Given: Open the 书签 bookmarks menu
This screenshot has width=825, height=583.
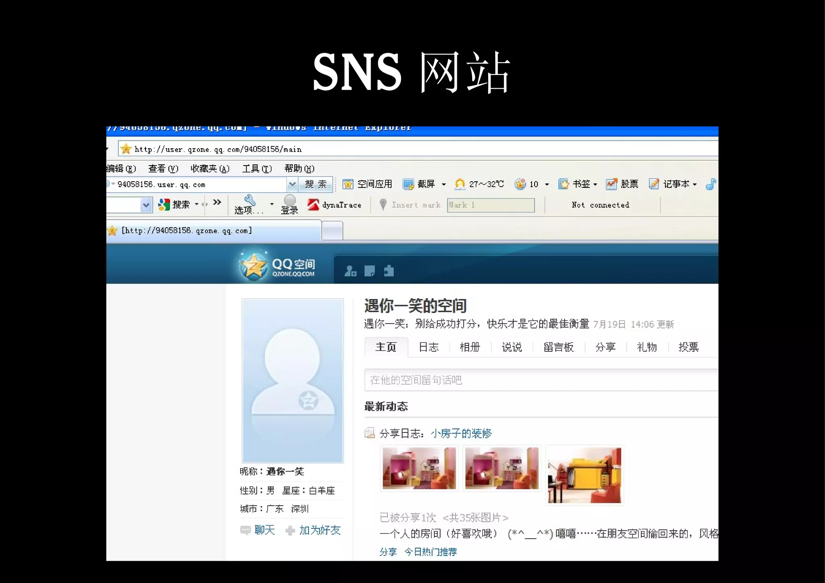Looking at the screenshot, I should click(x=578, y=184).
